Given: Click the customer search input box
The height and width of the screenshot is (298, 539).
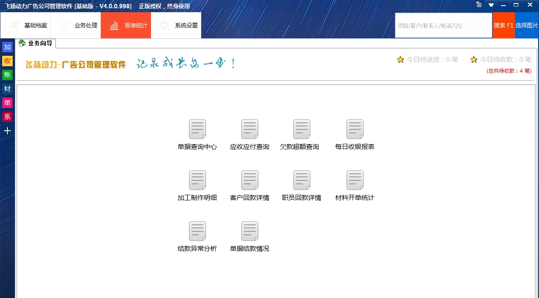Looking at the screenshot, I should (x=443, y=25).
